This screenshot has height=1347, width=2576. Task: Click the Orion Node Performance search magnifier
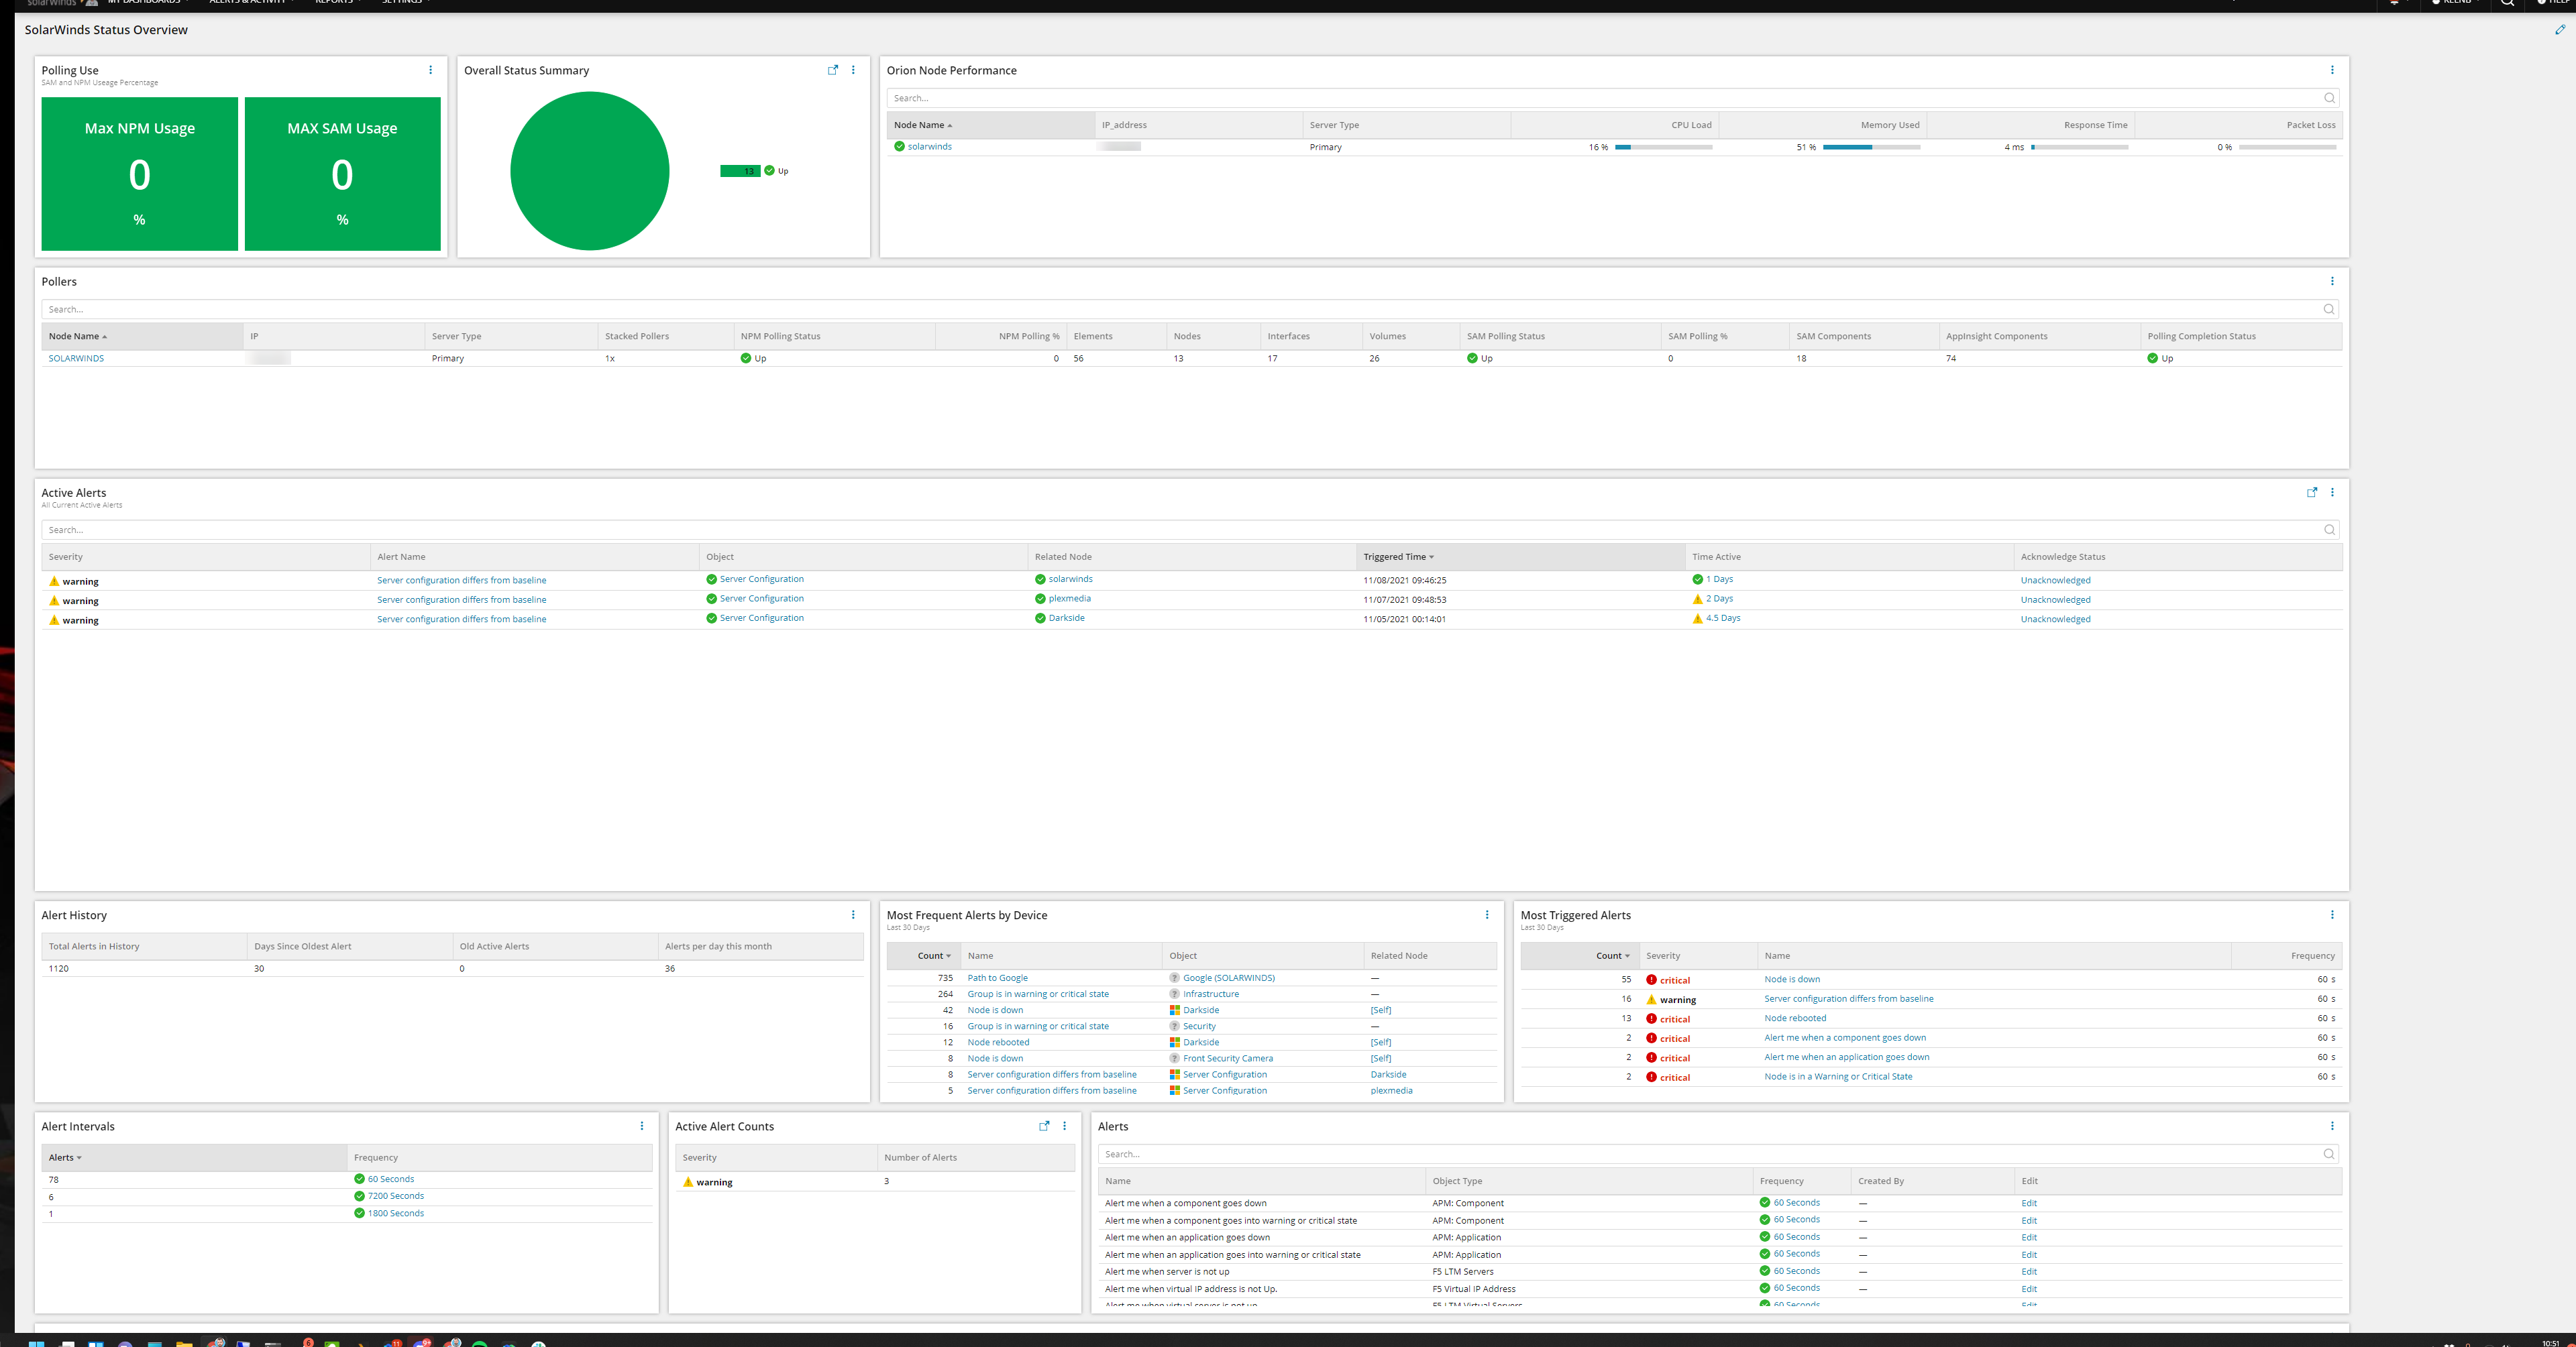2329,98
